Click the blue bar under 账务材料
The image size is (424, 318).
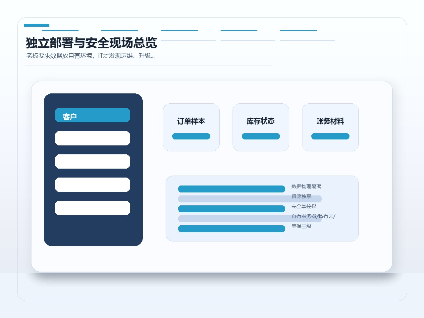click(x=330, y=136)
